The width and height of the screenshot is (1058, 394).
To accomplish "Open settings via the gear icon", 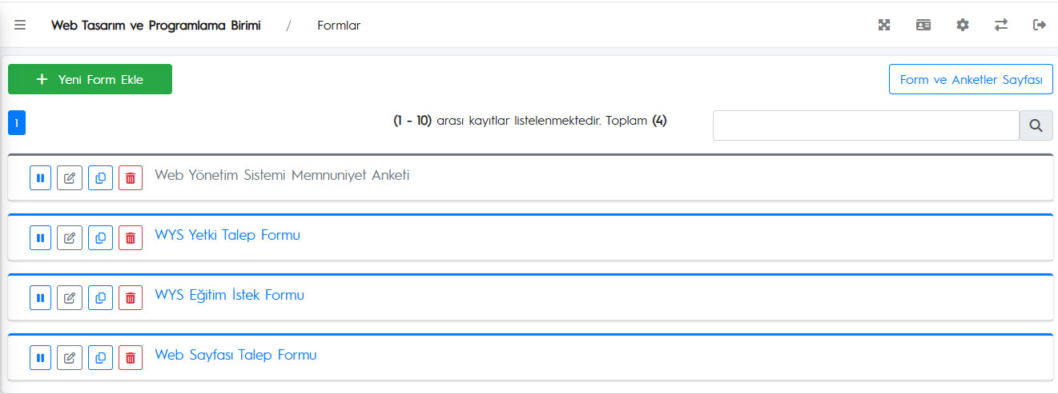I will 963,25.
